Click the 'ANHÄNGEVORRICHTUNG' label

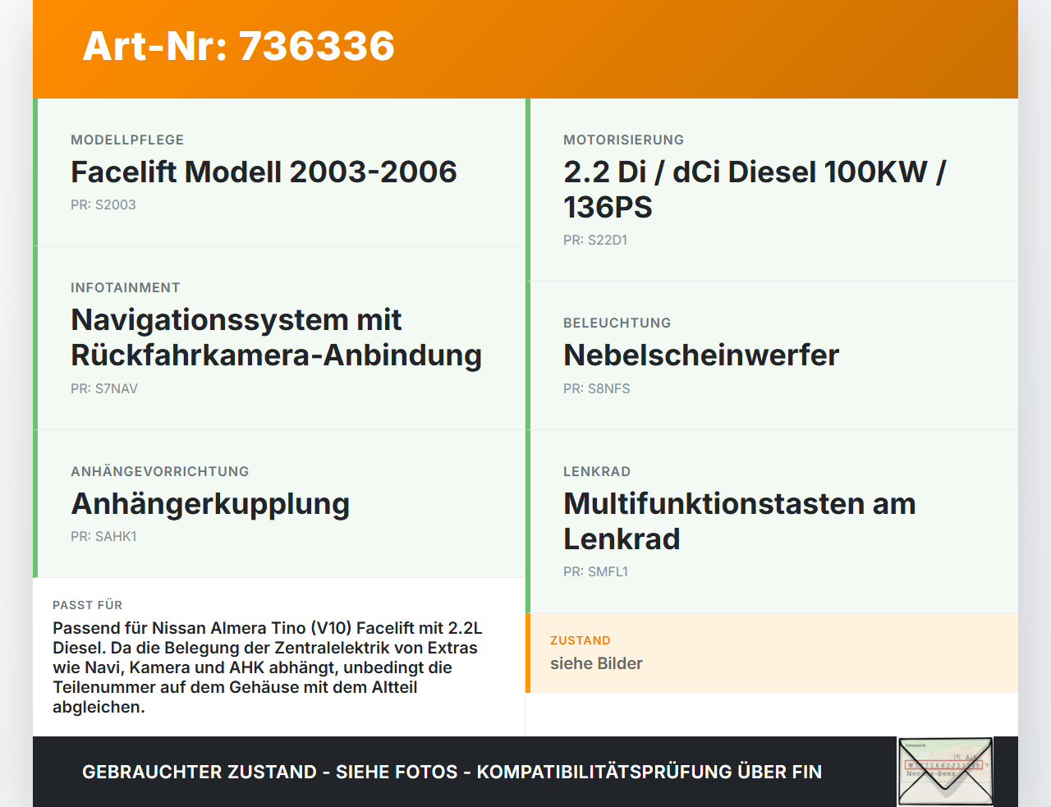[x=160, y=471]
